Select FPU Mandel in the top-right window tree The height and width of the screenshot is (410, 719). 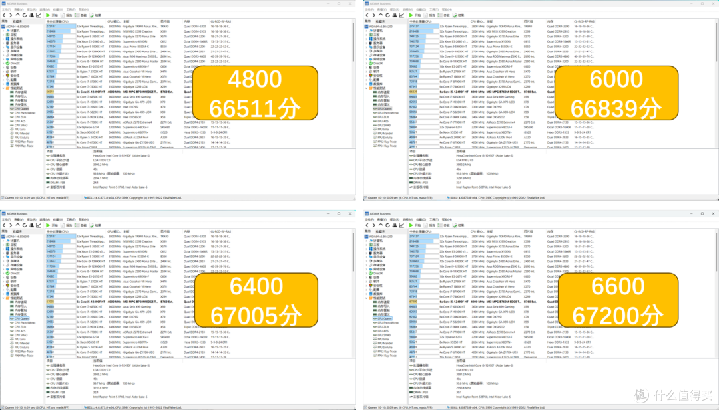[383, 134]
